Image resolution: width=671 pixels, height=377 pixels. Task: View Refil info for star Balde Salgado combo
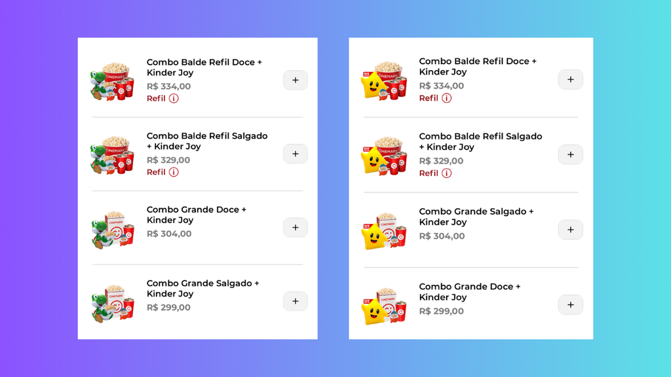[446, 173]
